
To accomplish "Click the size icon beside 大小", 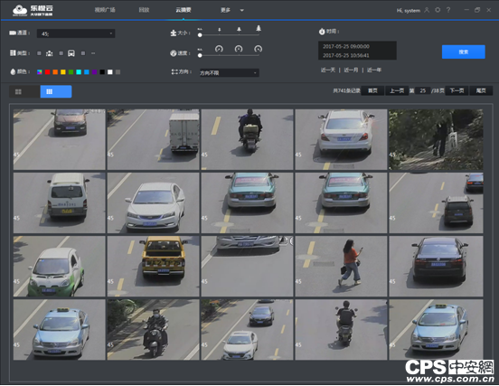I will click(x=174, y=33).
